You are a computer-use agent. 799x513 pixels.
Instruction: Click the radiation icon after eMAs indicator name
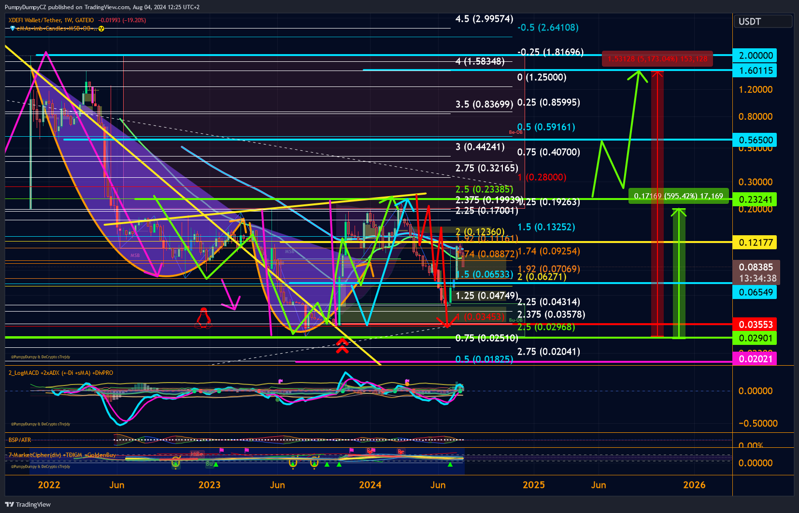[x=101, y=28]
